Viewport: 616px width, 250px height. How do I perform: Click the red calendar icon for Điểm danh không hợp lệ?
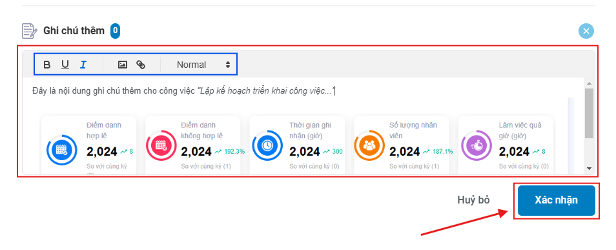click(161, 145)
